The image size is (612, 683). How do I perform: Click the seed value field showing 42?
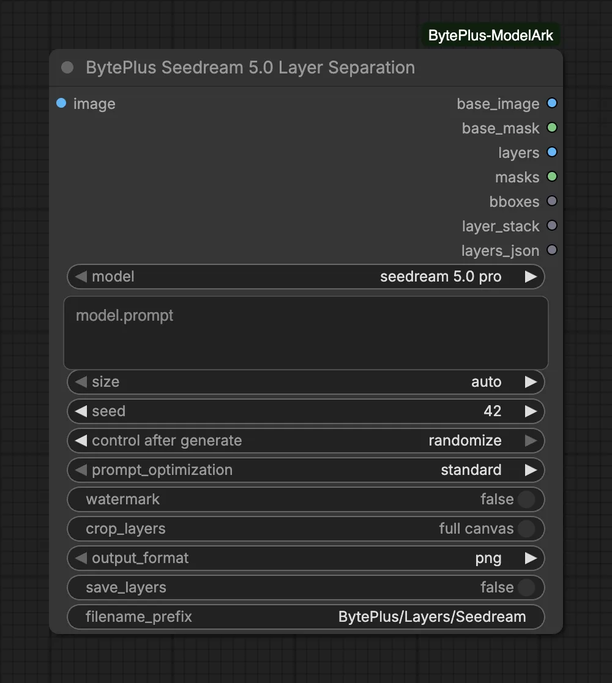click(306, 411)
